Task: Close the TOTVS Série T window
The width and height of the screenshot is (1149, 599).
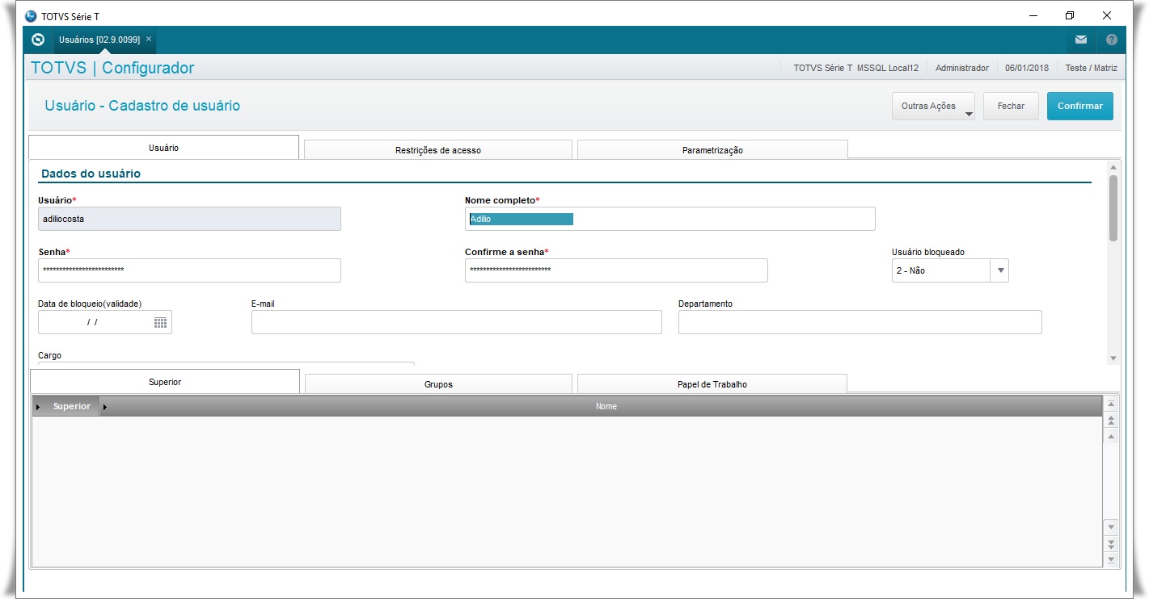Action: [1107, 15]
